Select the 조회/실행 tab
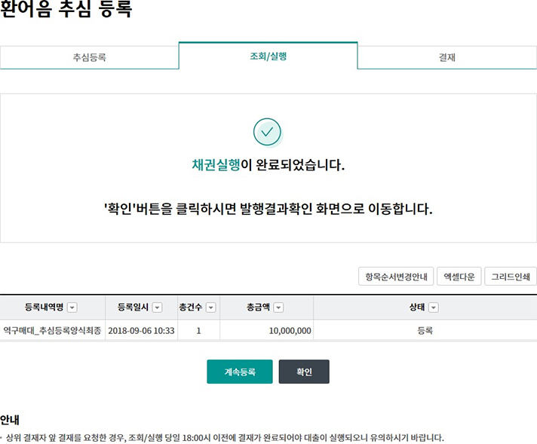 [x=268, y=56]
